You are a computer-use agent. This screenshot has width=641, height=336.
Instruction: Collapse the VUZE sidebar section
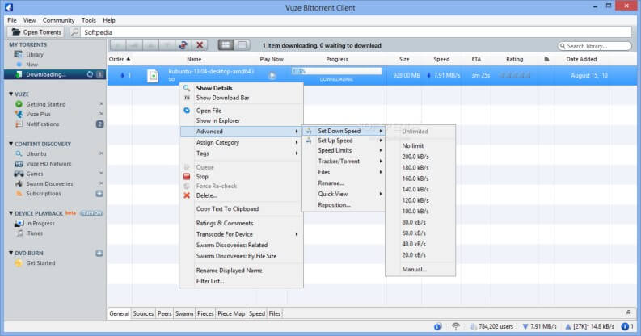[x=11, y=94]
